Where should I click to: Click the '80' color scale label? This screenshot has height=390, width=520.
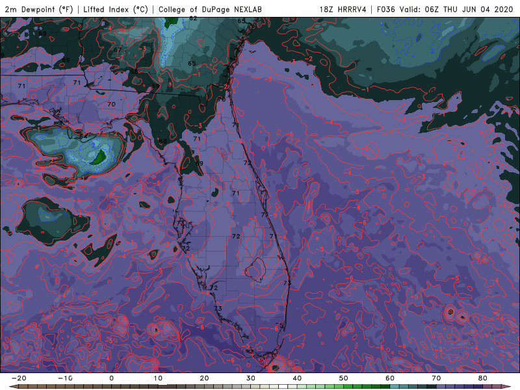[x=483, y=378]
